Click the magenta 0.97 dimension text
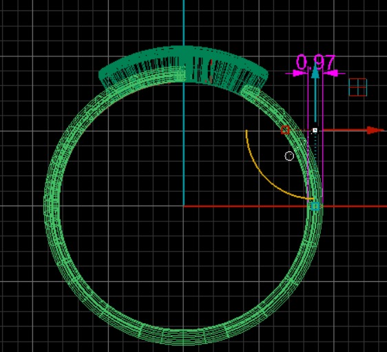387x352 pixels. coord(315,63)
